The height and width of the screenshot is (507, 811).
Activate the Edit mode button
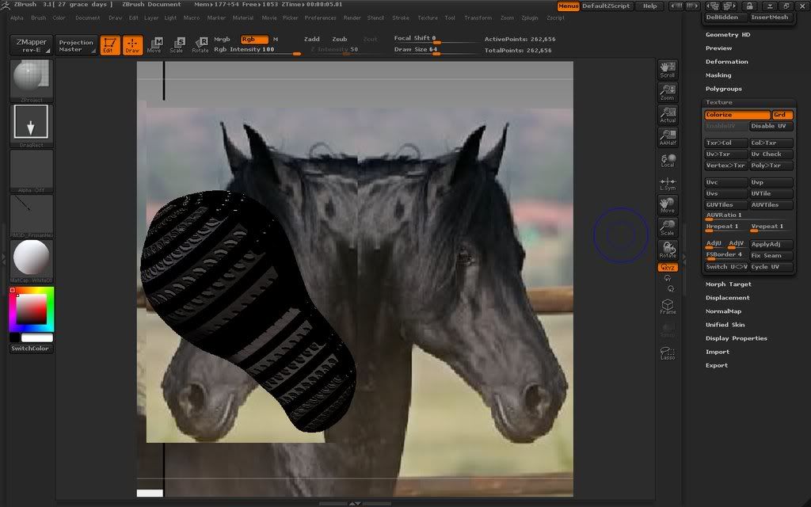(110, 45)
